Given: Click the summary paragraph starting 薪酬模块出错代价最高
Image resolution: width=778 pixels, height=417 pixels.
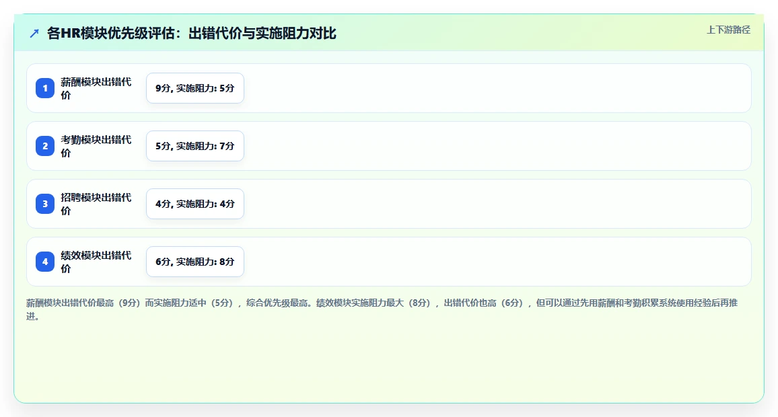Looking at the screenshot, I should pos(382,309).
